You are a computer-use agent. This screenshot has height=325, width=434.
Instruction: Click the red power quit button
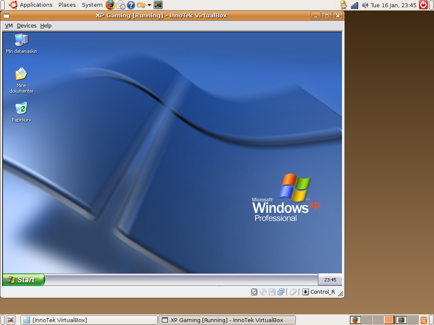[423, 5]
